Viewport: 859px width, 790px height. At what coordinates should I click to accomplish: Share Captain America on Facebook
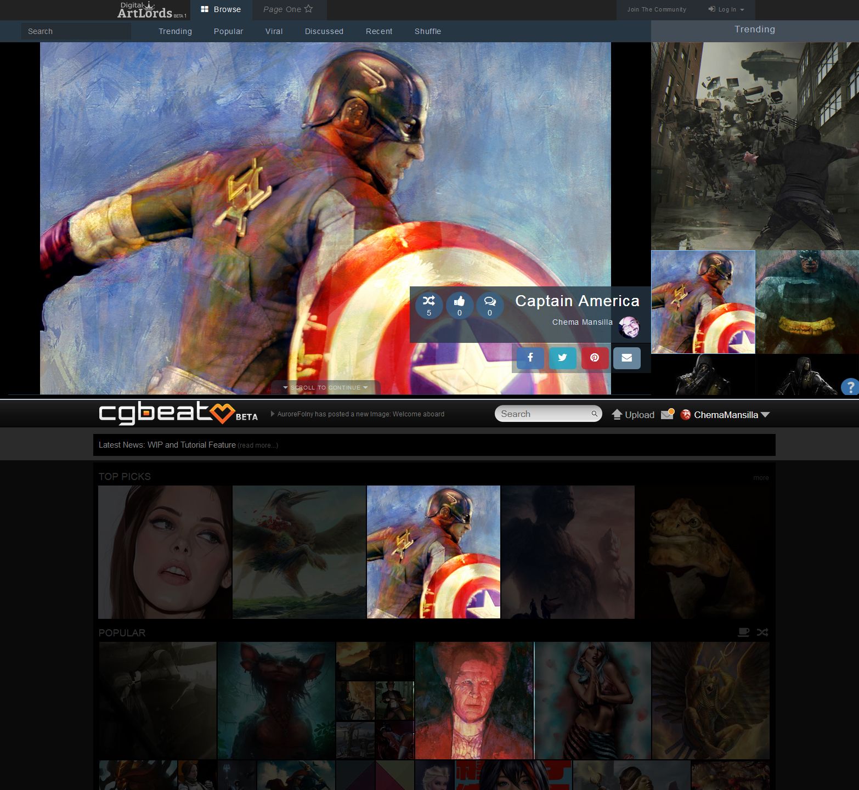pyautogui.click(x=530, y=358)
